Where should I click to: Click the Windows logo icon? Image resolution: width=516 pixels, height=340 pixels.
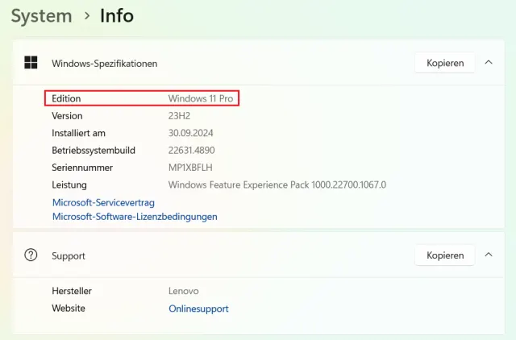click(x=31, y=63)
